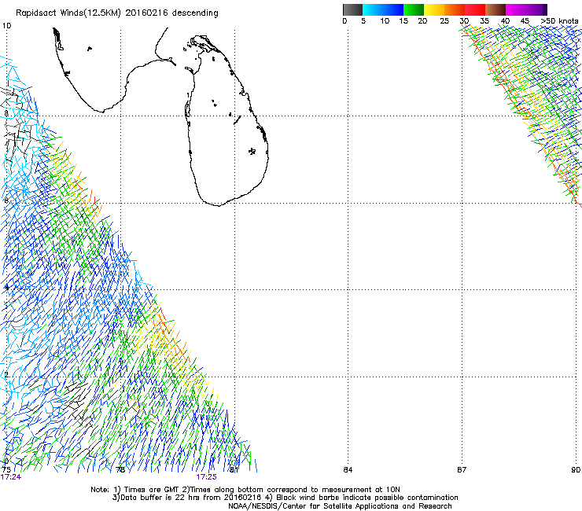Click the 17:24 time label
Viewport: 582px width, 511px height.
(x=11, y=477)
